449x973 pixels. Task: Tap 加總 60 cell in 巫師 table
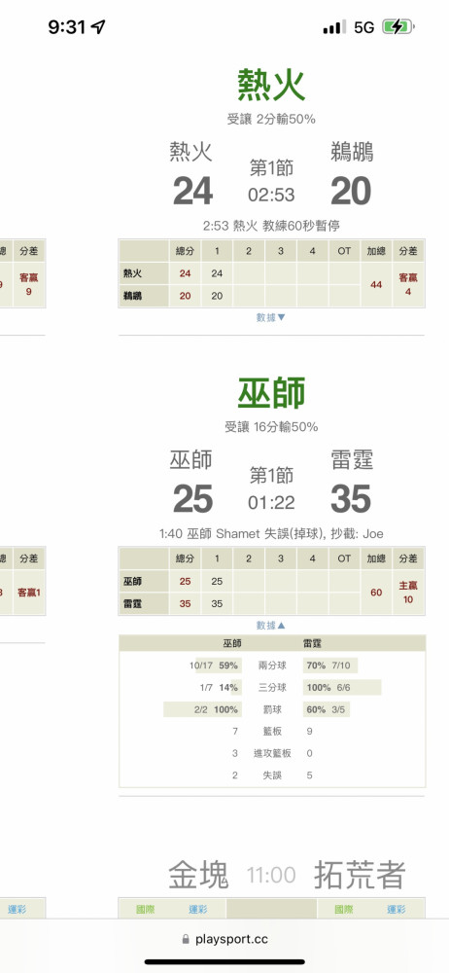tap(376, 593)
